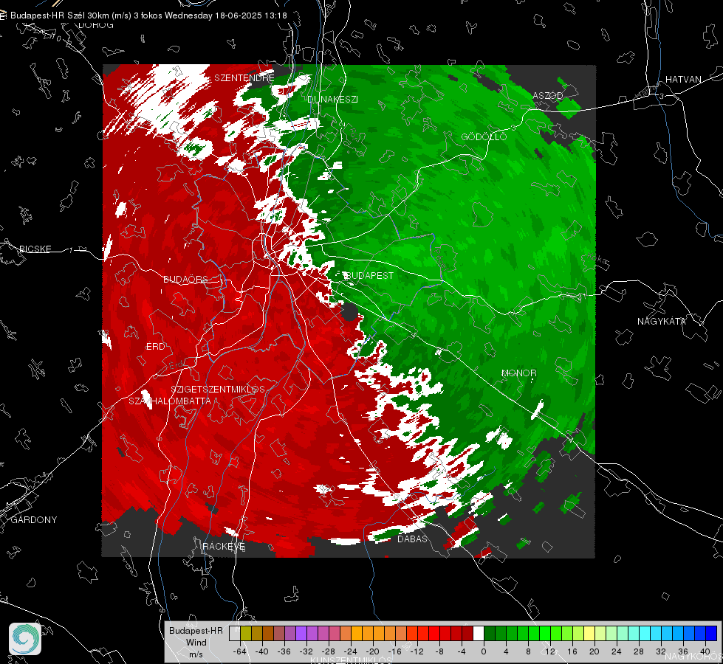Click the MONOR label on the map
This screenshot has width=723, height=664.
click(518, 373)
